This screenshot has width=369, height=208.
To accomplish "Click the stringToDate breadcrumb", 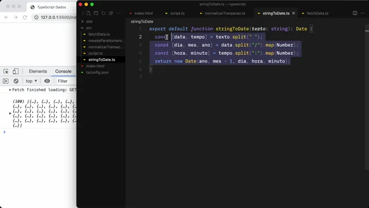I will (142, 21).
